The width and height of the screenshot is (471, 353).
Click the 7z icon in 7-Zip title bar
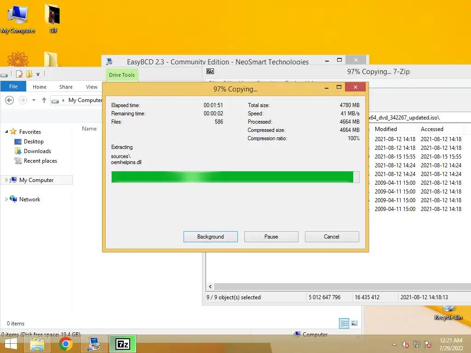(210, 71)
